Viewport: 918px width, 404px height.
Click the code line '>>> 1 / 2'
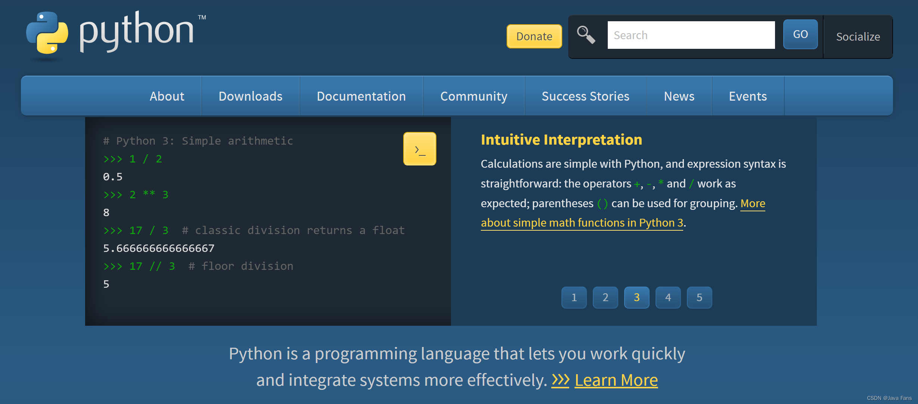(133, 159)
